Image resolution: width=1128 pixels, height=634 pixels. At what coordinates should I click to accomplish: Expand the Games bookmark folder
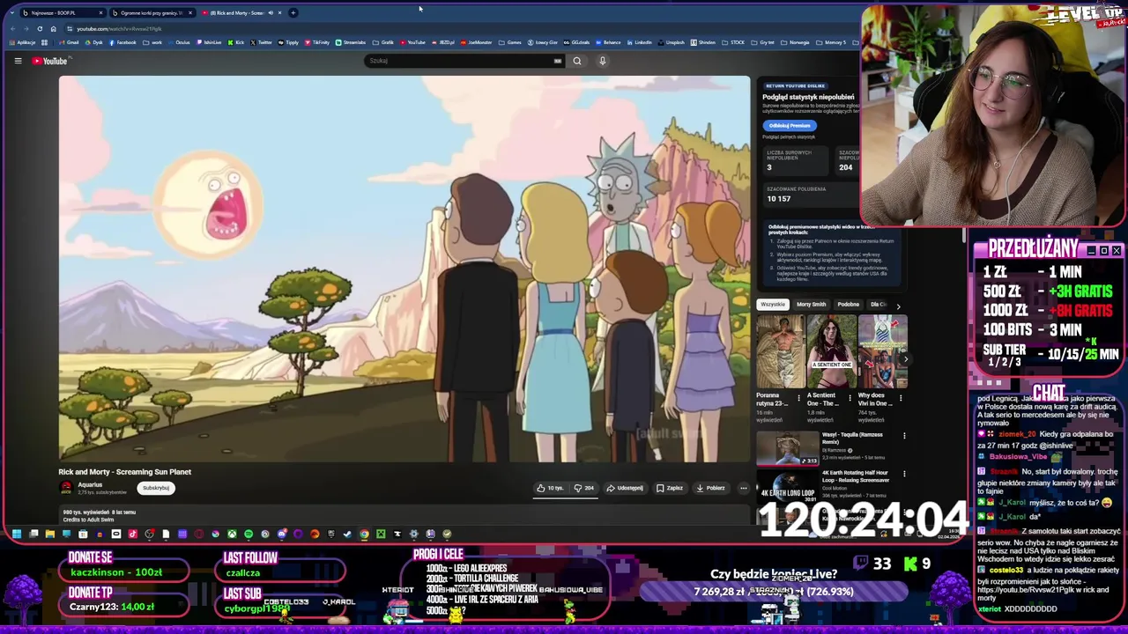pyautogui.click(x=509, y=42)
